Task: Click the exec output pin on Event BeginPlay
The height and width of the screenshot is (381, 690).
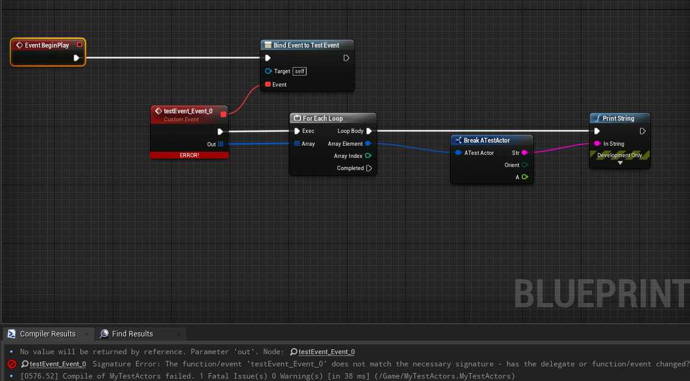Action: click(x=76, y=58)
